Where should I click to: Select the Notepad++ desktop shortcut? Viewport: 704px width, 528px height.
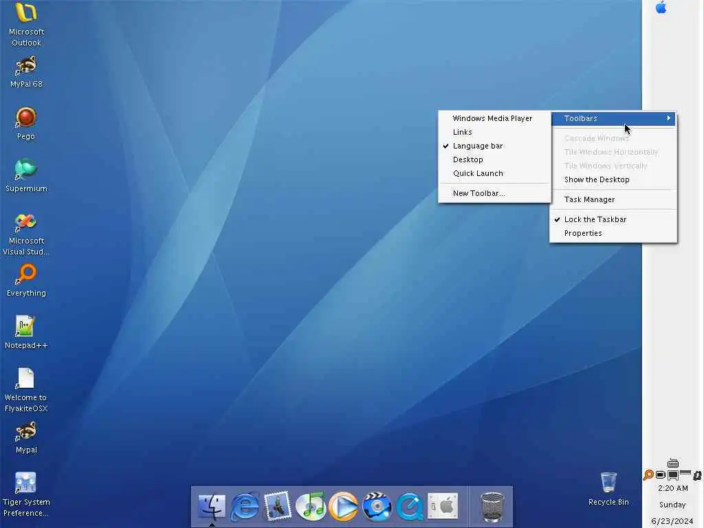tap(26, 333)
